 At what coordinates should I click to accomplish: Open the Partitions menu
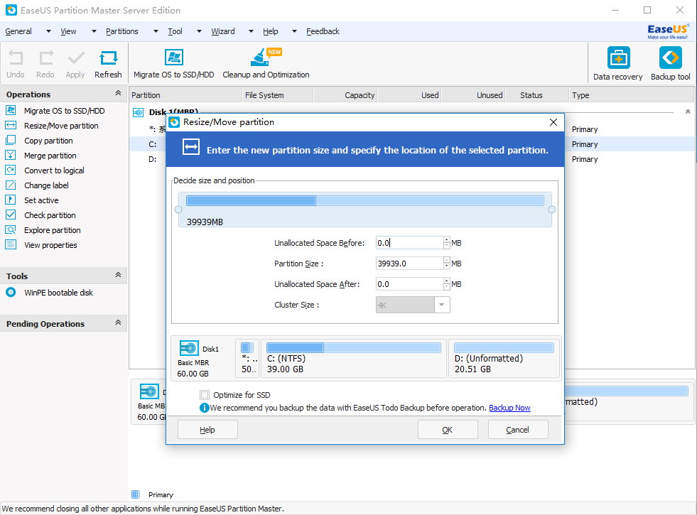click(121, 31)
